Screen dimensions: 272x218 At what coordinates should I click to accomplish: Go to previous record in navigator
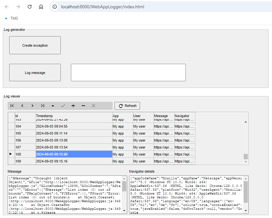coord(22,106)
